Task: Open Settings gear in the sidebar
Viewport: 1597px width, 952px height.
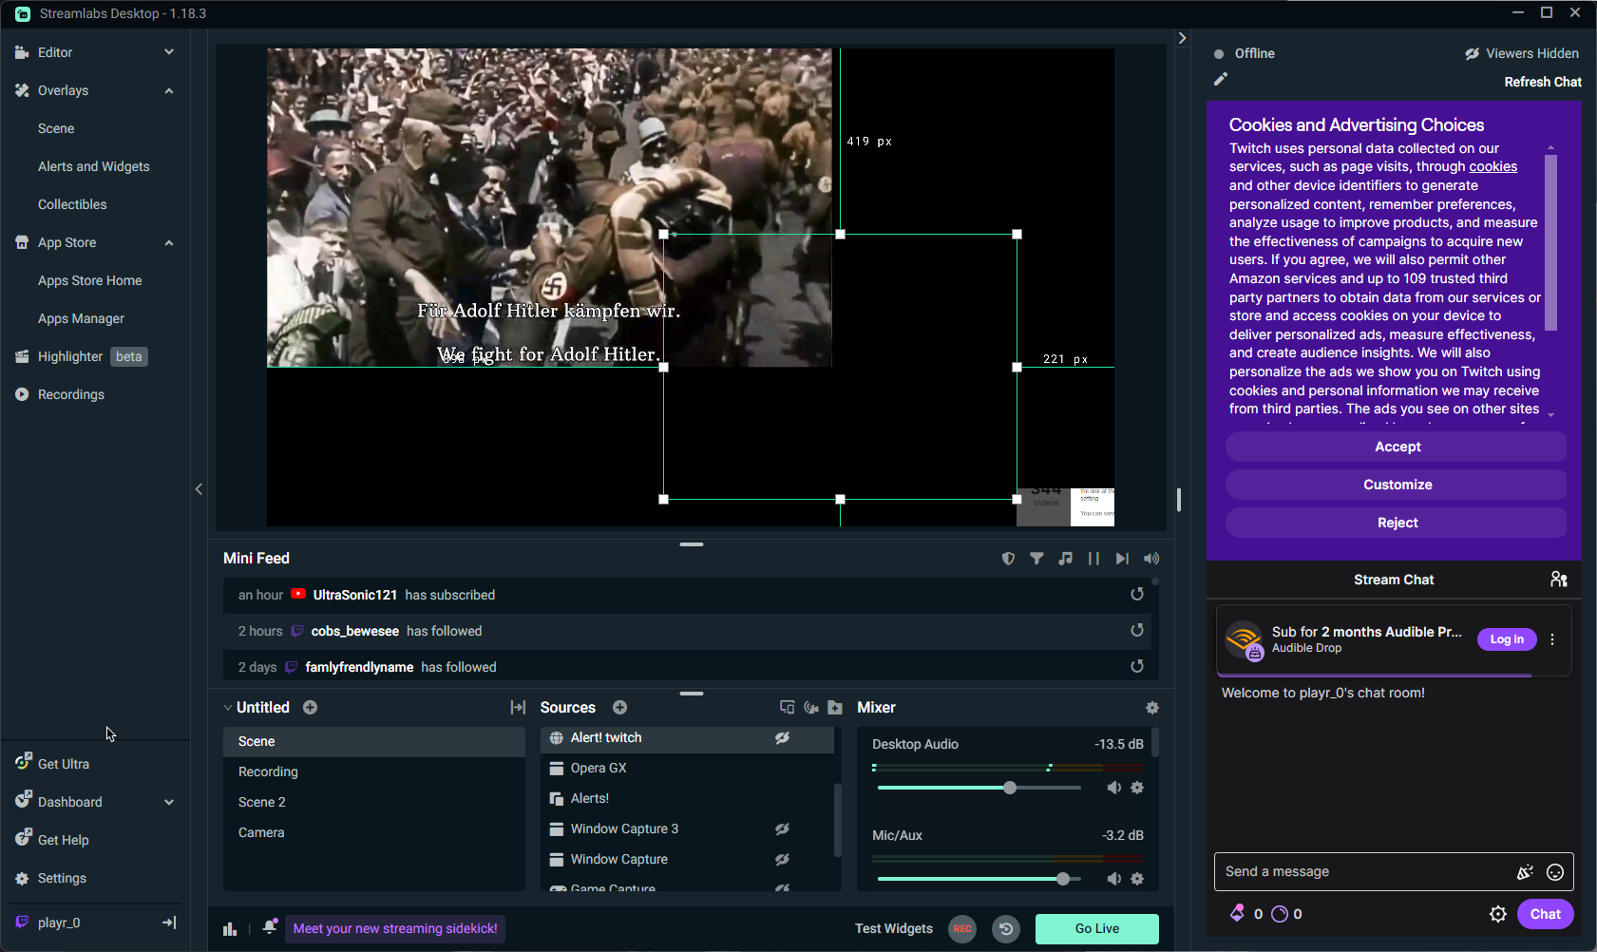Action: pos(22,878)
